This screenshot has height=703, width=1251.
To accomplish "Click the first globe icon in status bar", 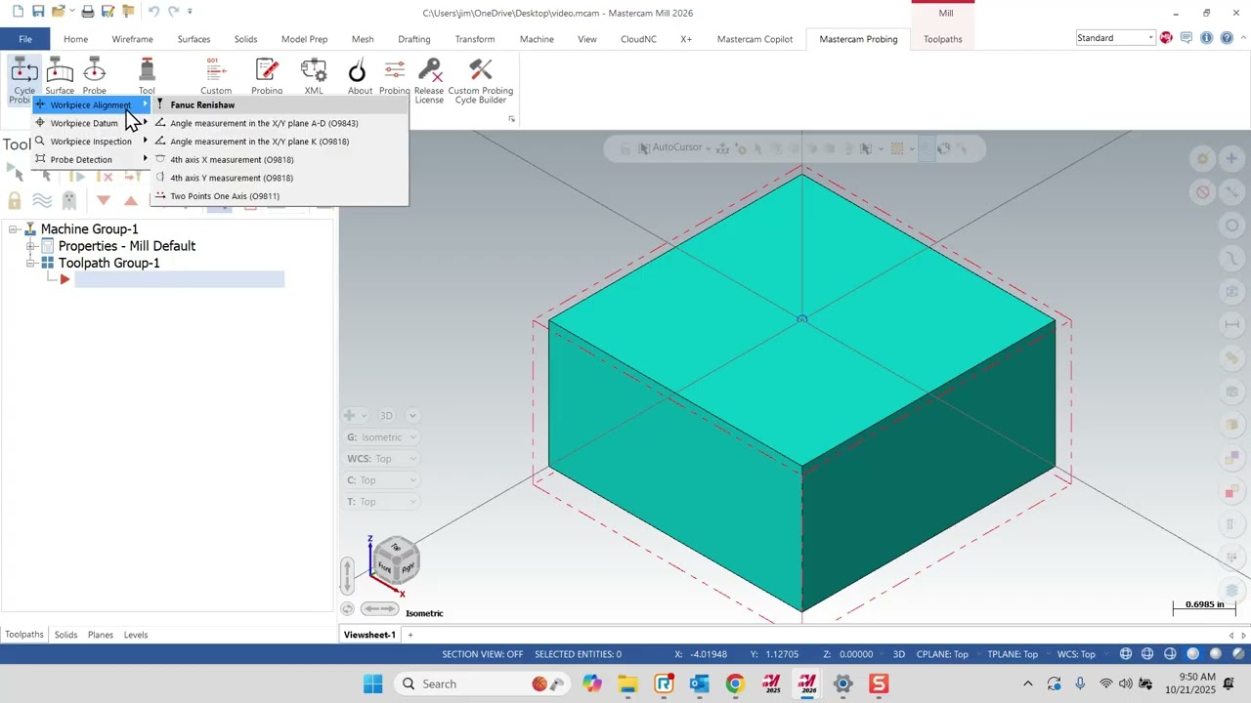I will click(1126, 654).
